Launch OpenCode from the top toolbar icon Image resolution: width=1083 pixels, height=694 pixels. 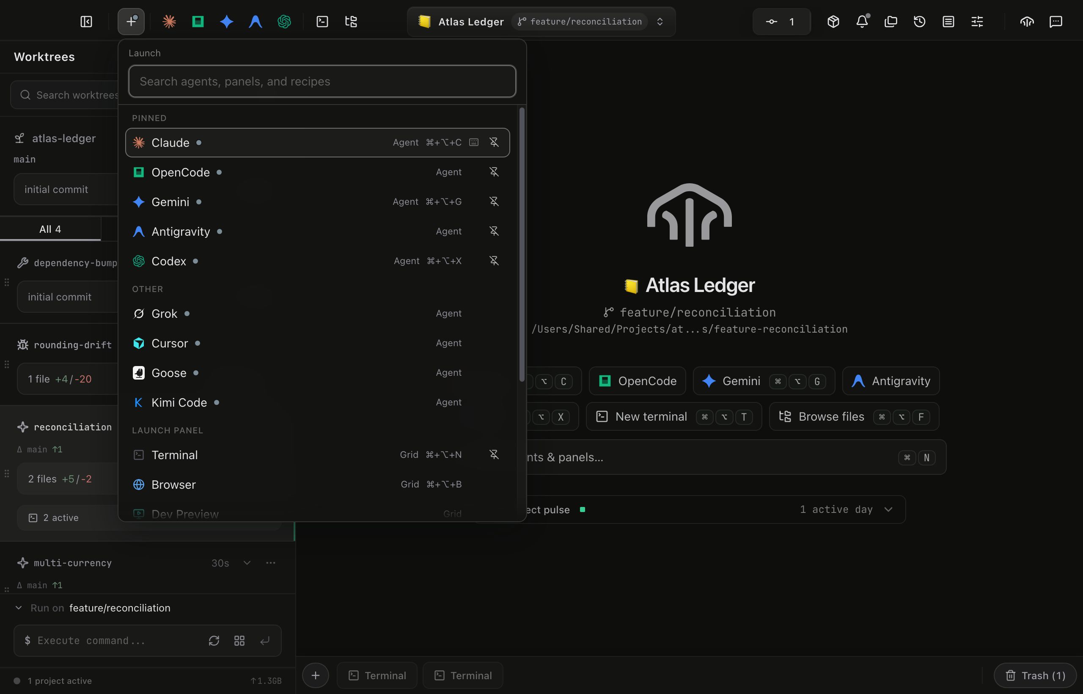point(198,22)
